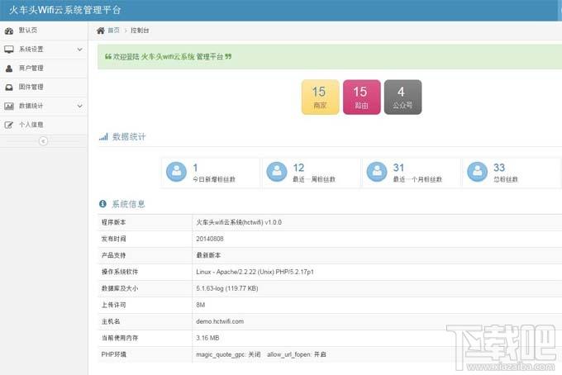This screenshot has height=375, width=562.
Task: Click the monitor icon beside 系统设置
Action: pos(9,50)
